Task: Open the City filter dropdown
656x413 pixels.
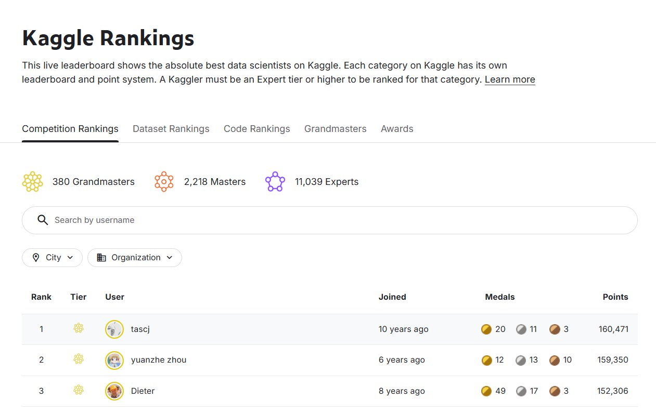Action: [x=52, y=257]
